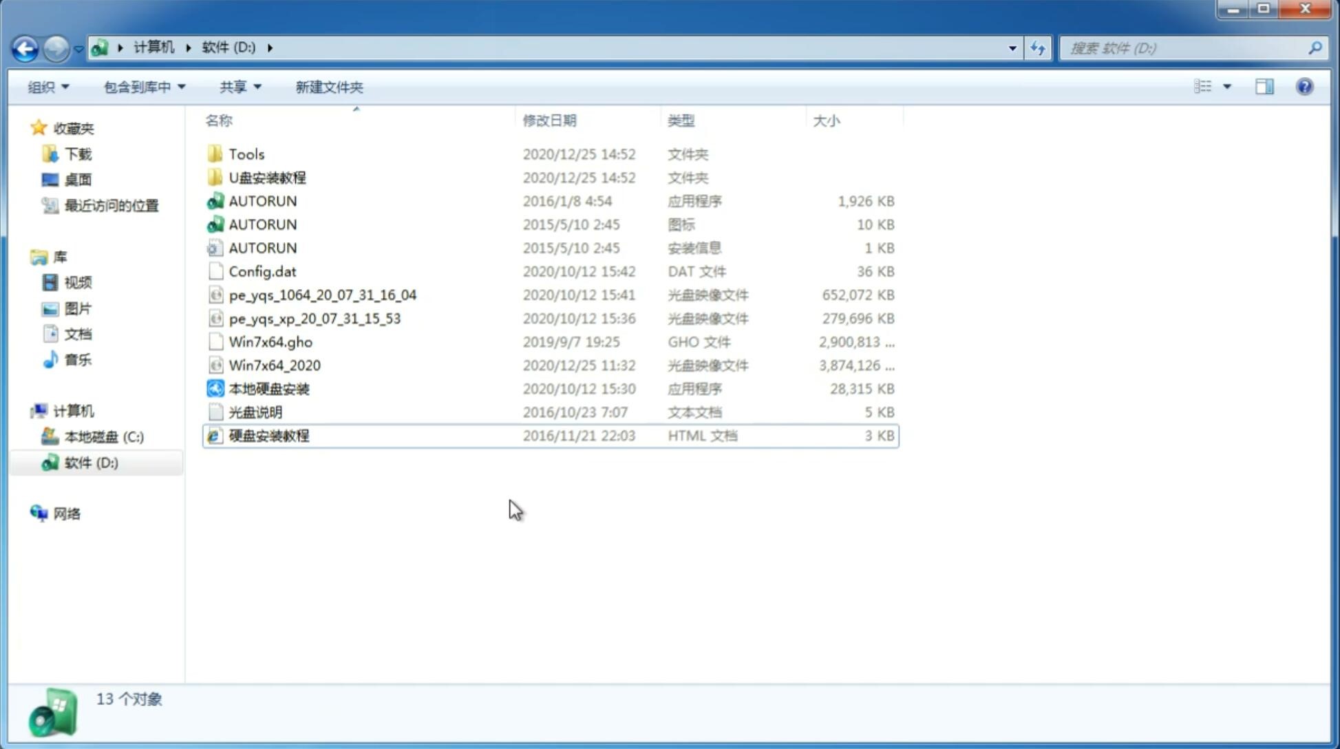Screen dimensions: 1340x749
Task: Open Win7x64_2020 disc image file
Action: click(274, 366)
